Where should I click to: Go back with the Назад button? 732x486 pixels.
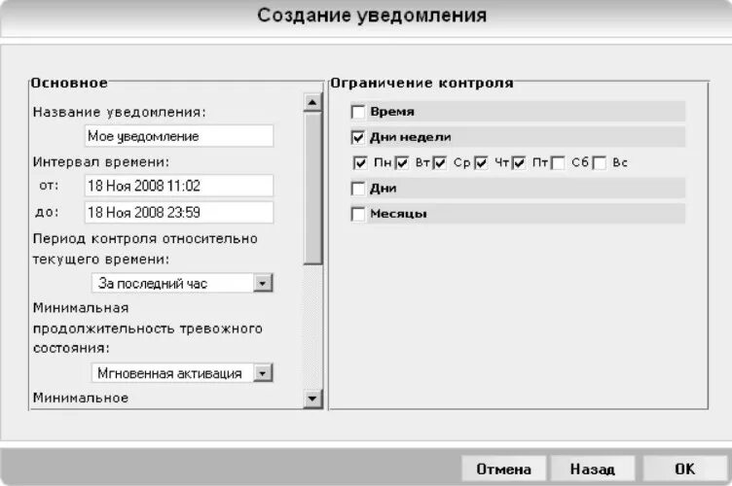tap(593, 469)
